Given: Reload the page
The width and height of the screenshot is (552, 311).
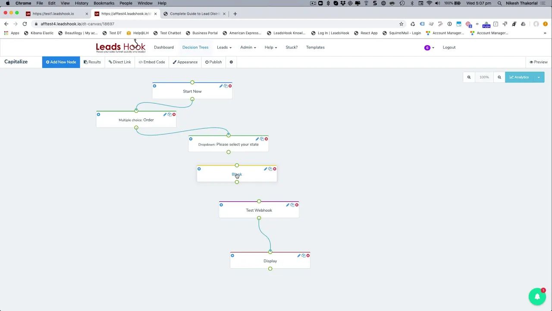Looking at the screenshot, I should [25, 24].
